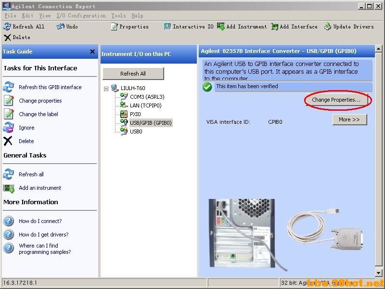Open the Help menu
Screen dimensions: 385x289
pos(137,16)
